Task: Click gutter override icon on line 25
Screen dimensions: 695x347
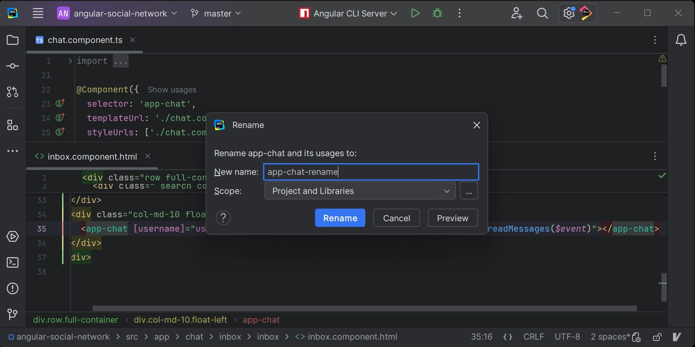Action: (60, 132)
